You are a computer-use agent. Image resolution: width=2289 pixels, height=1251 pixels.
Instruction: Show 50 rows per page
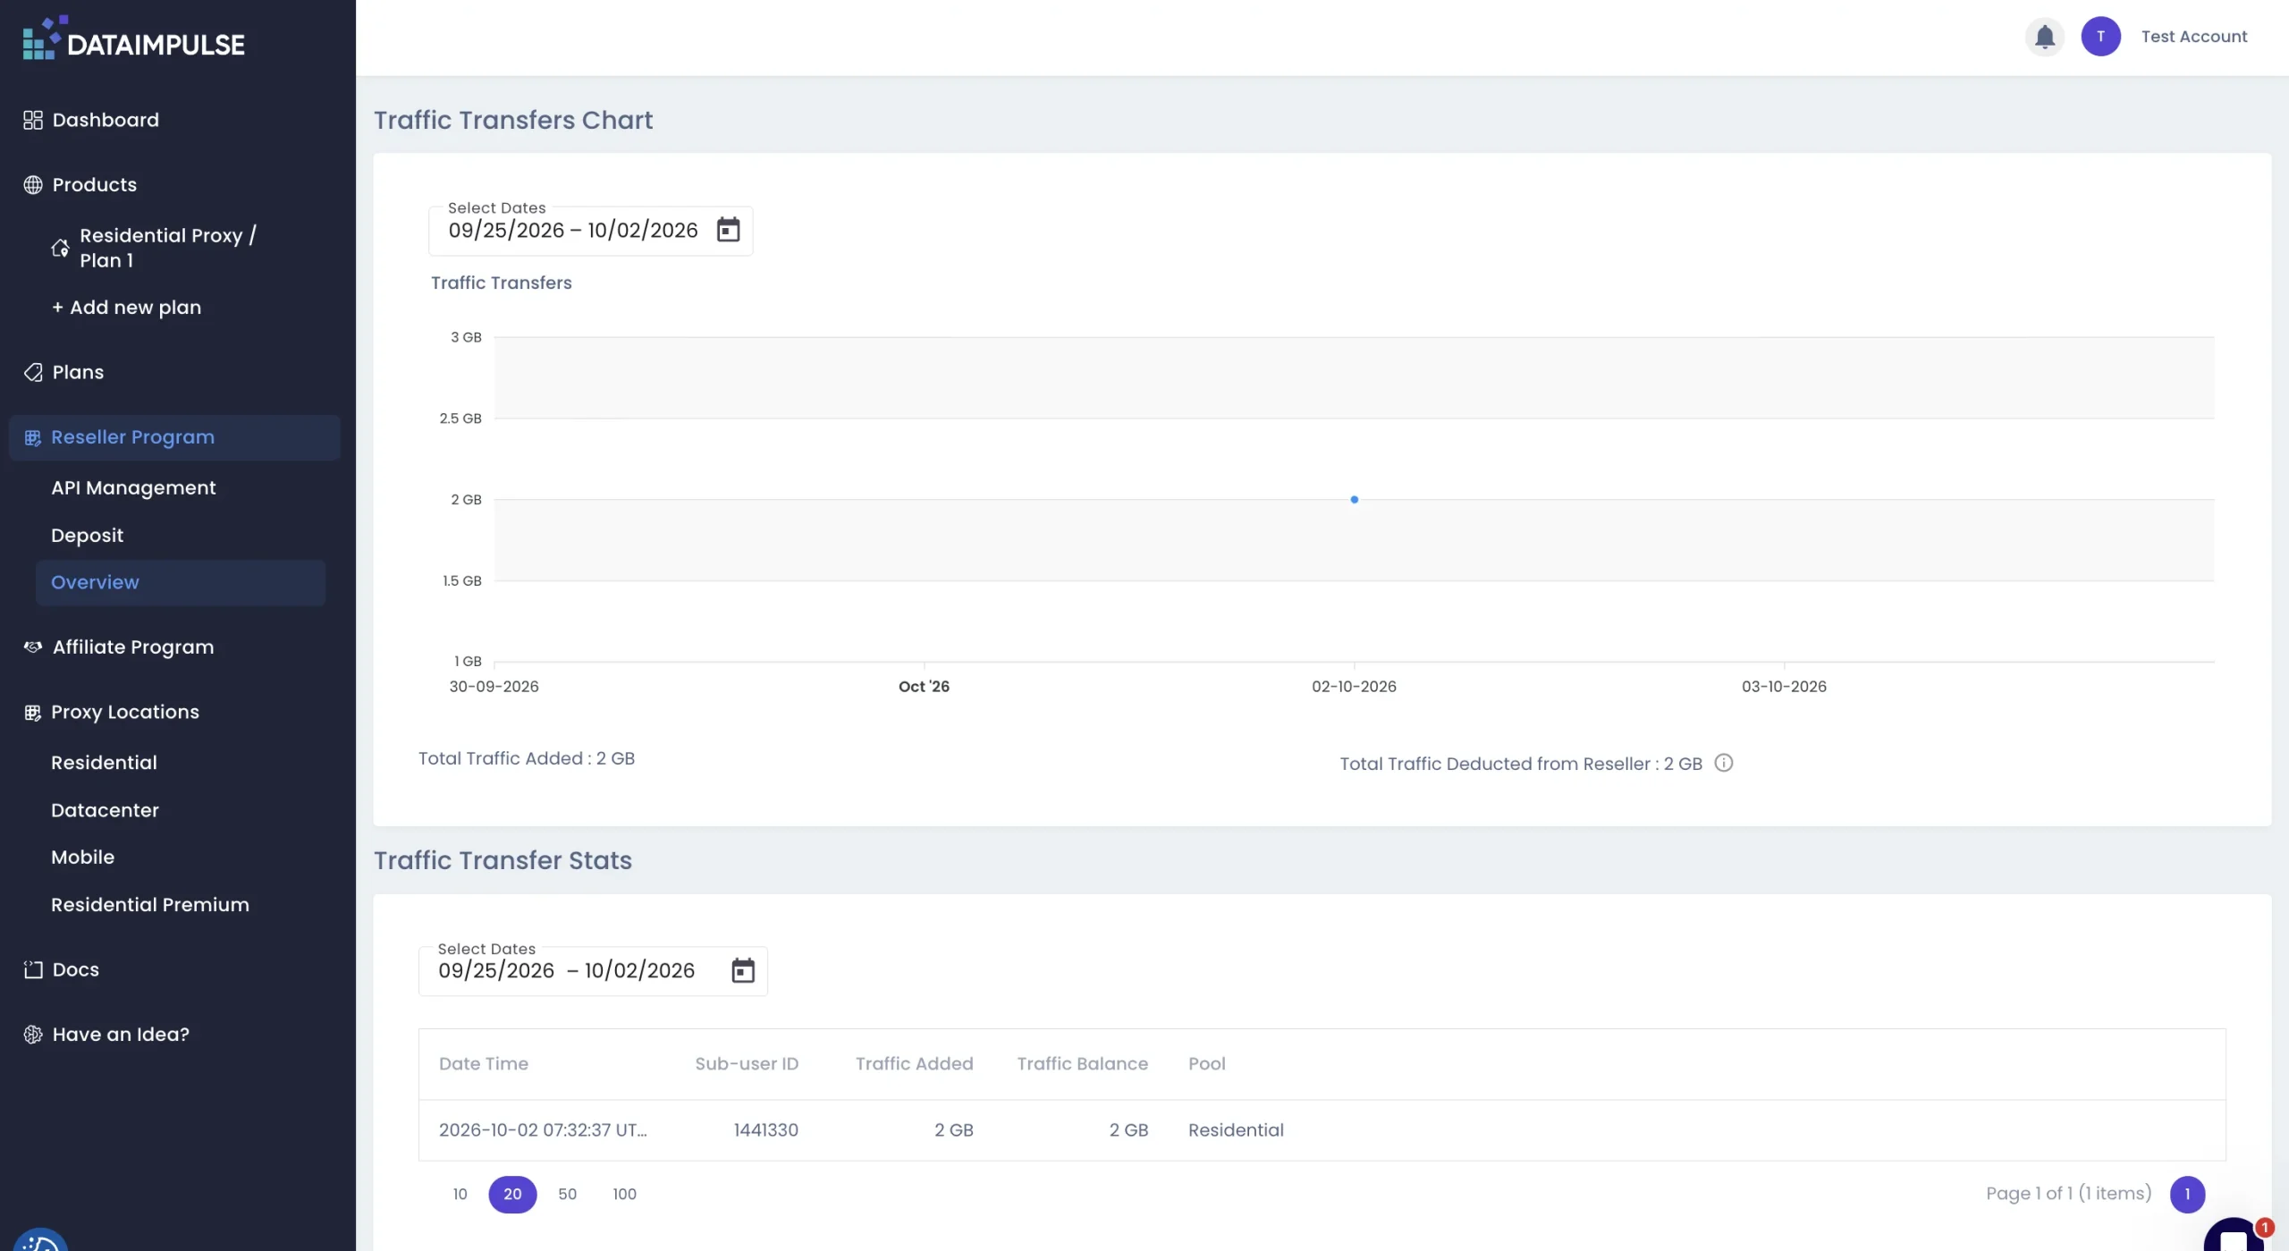coord(567,1194)
